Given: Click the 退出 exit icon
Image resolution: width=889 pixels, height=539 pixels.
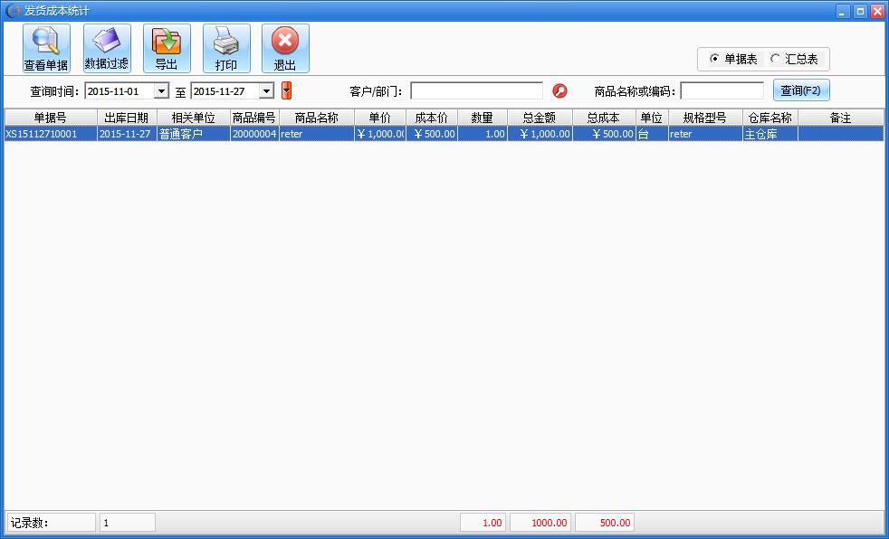Looking at the screenshot, I should [x=285, y=49].
